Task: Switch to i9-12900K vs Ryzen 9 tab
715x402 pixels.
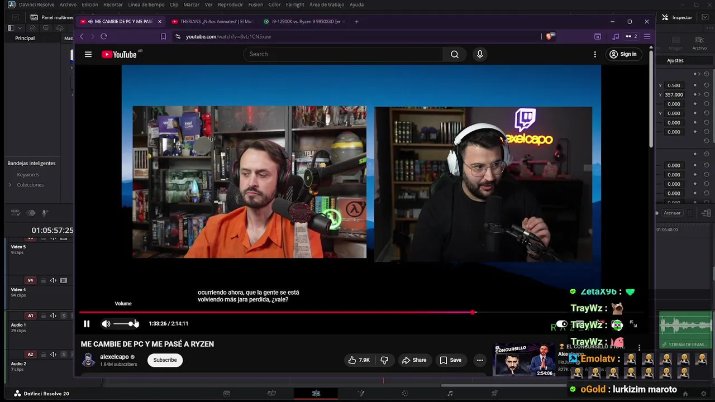Action: click(304, 21)
